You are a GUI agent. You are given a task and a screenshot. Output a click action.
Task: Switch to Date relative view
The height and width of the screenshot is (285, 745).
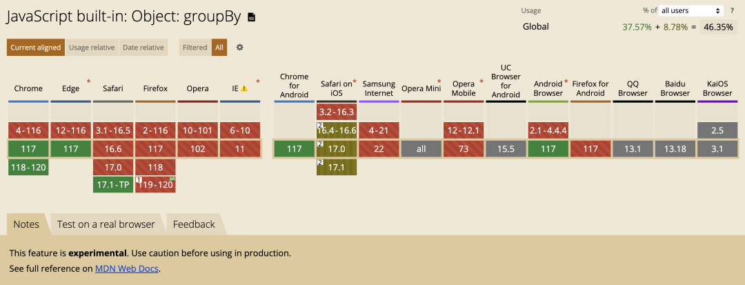tap(143, 48)
